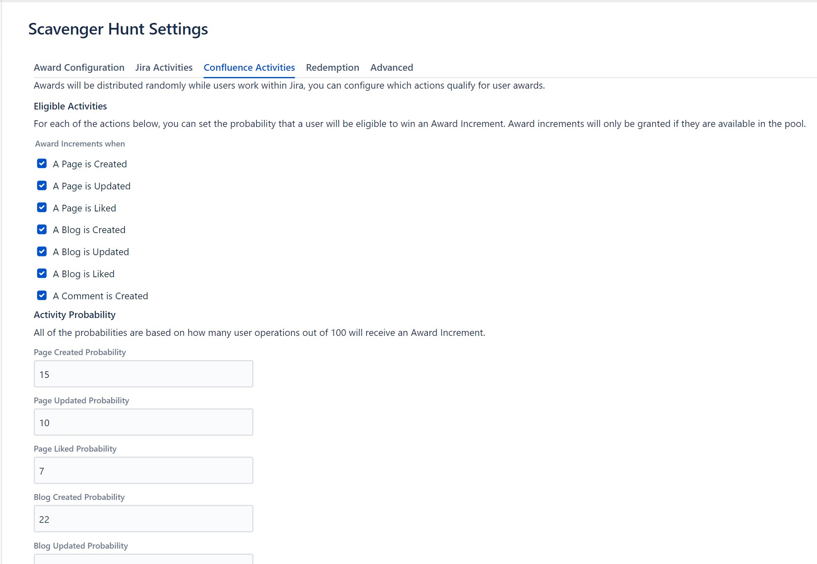817x564 pixels.
Task: Disable the A Blog is Liked checkbox
Action: coord(42,273)
